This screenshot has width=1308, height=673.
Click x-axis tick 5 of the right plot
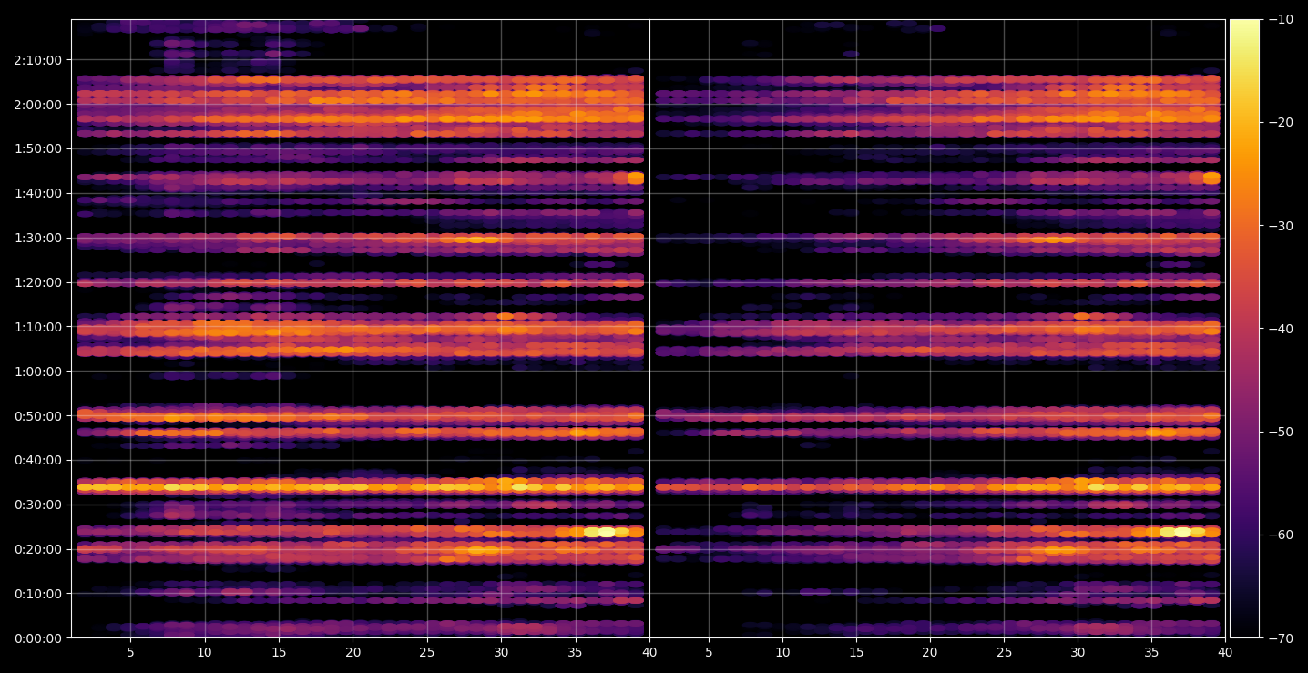click(x=709, y=652)
